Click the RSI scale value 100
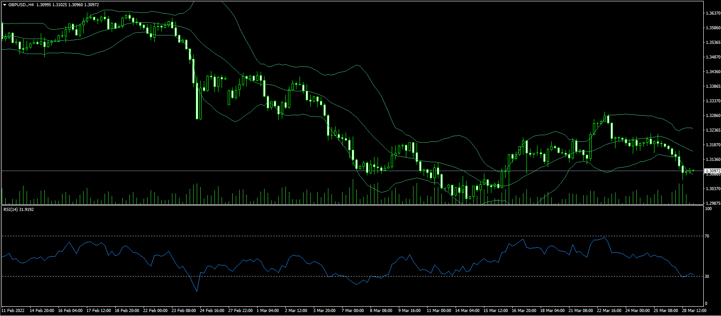 tap(709, 209)
